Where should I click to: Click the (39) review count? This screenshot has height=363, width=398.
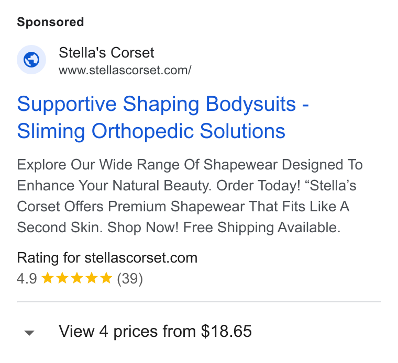130,279
